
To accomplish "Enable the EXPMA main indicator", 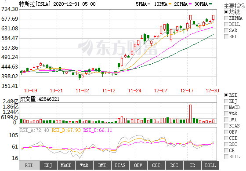I will pos(226,18).
